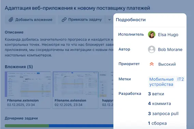Screen dimensions: 194x129
Task: Click the Описание description text
Action: coord(59,47)
